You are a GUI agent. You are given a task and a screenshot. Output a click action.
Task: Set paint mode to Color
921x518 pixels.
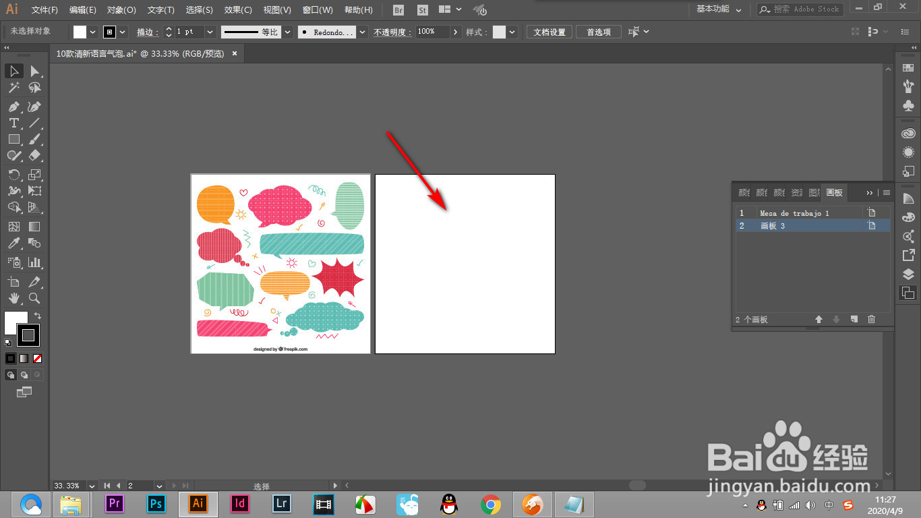11,358
